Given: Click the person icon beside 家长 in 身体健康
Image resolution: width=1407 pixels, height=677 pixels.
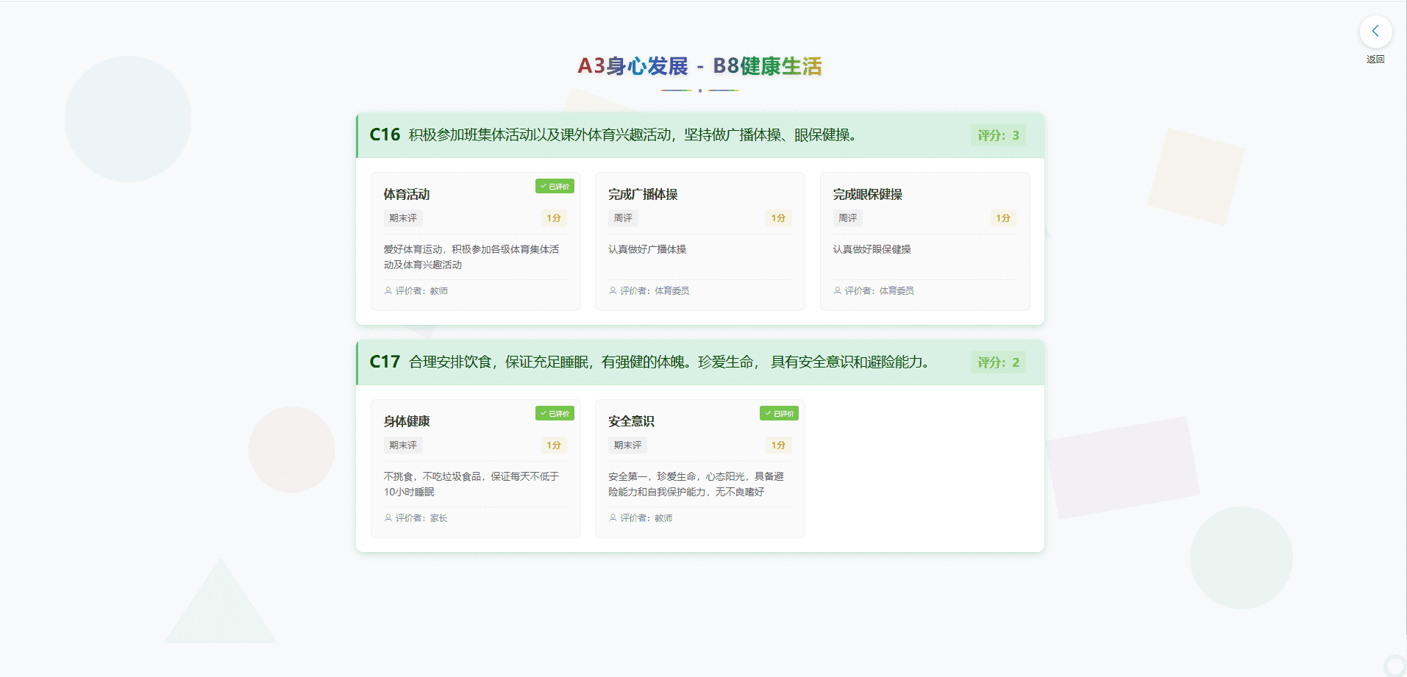Looking at the screenshot, I should point(388,517).
